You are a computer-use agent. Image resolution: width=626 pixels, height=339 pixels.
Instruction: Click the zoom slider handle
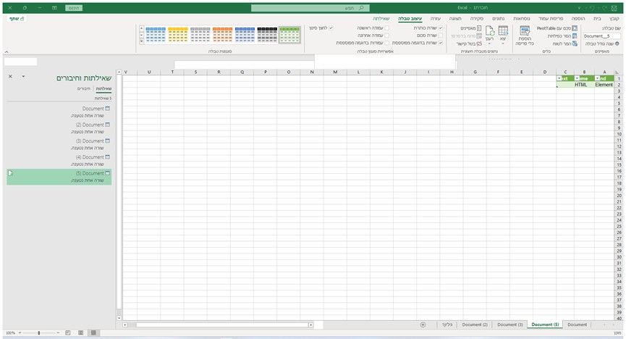[x=39, y=332]
